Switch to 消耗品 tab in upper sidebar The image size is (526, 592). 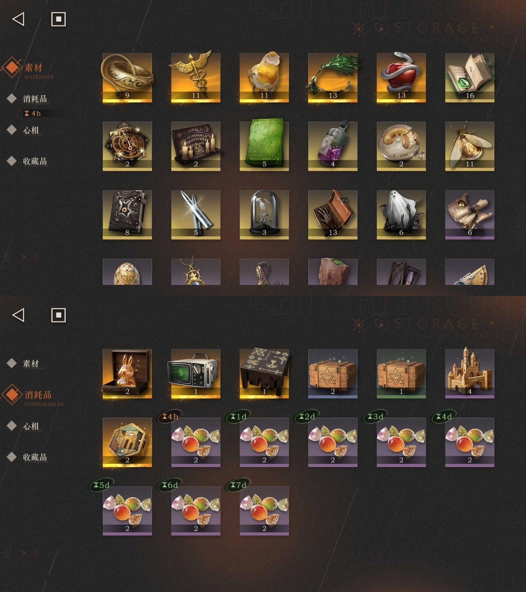pyautogui.click(x=35, y=99)
